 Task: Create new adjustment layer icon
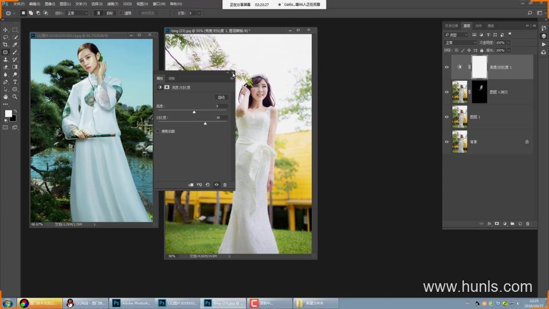[x=504, y=224]
